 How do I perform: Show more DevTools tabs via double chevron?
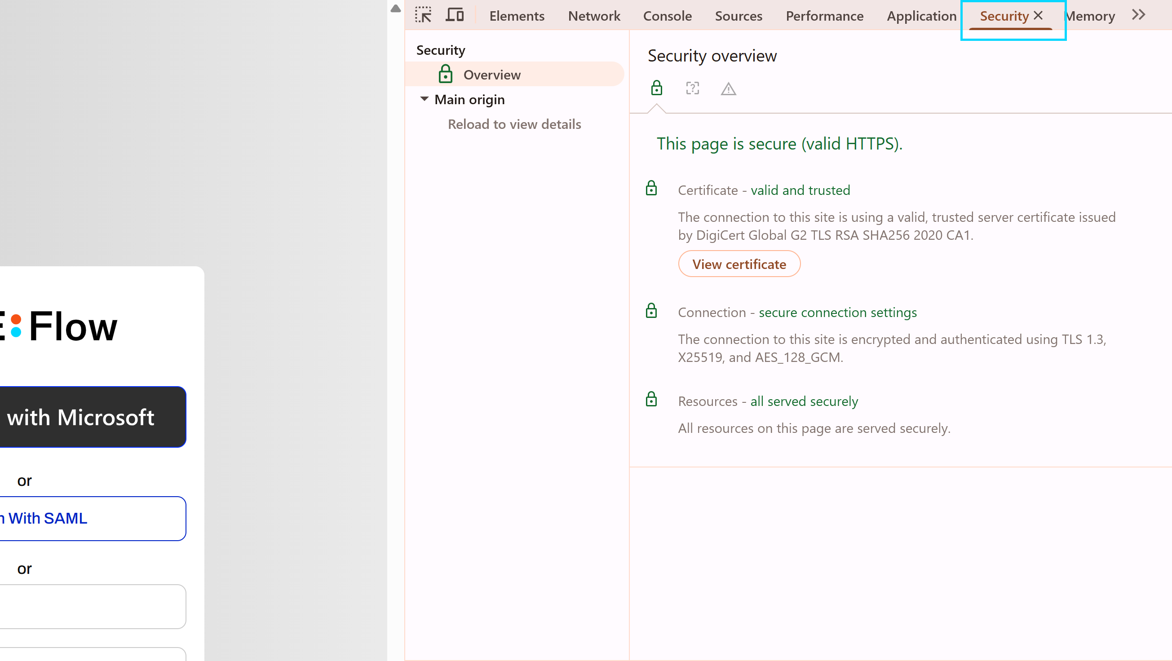[x=1138, y=15]
